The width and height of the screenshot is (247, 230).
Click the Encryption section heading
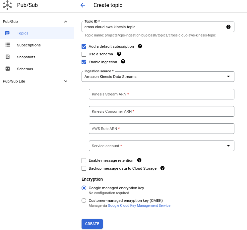pos(92,179)
